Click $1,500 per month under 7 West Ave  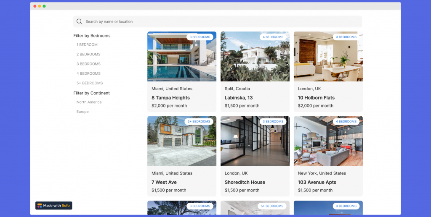coord(169,190)
